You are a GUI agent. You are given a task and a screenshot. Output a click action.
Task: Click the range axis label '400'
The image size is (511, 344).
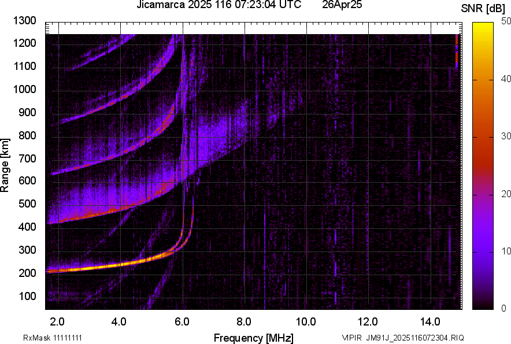tap(27, 227)
